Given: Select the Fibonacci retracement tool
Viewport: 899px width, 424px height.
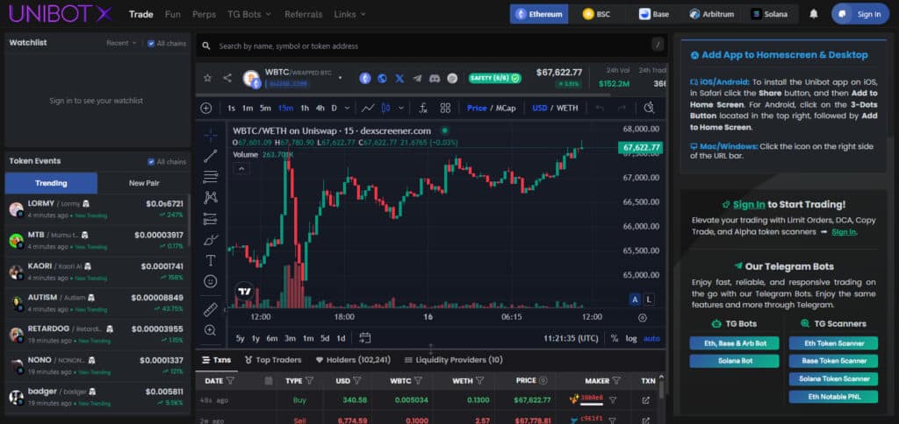Looking at the screenshot, I should coord(211,177).
